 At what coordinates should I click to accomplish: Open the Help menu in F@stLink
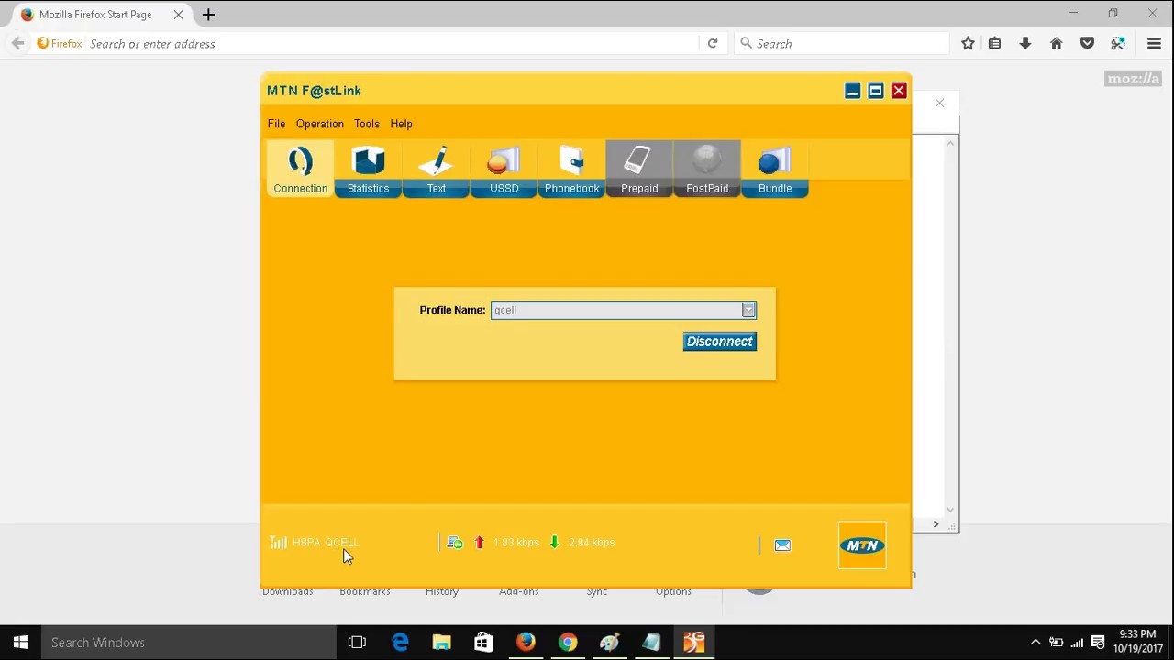coord(401,124)
